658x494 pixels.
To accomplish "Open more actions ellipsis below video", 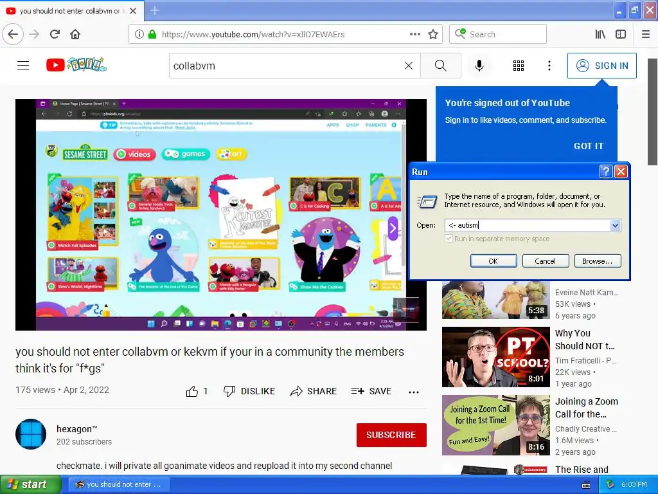I will point(414,392).
